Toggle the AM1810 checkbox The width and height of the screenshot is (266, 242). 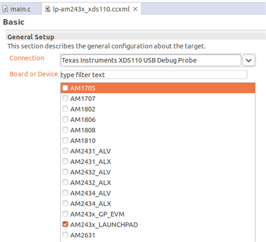[x=65, y=141]
